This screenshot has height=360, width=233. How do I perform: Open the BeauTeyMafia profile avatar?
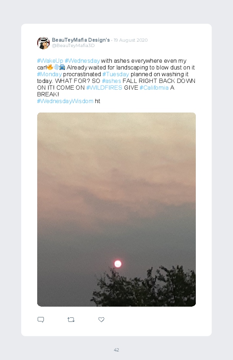pos(43,43)
